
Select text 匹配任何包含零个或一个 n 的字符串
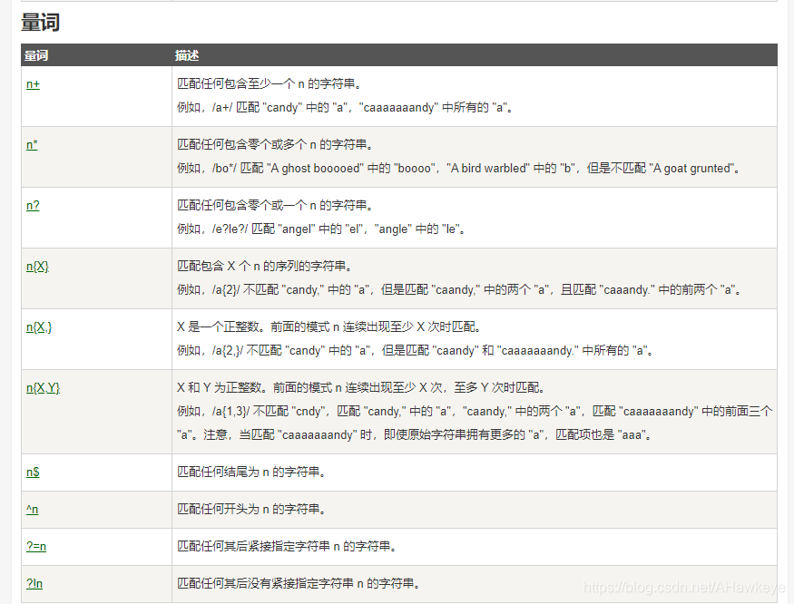(275, 205)
